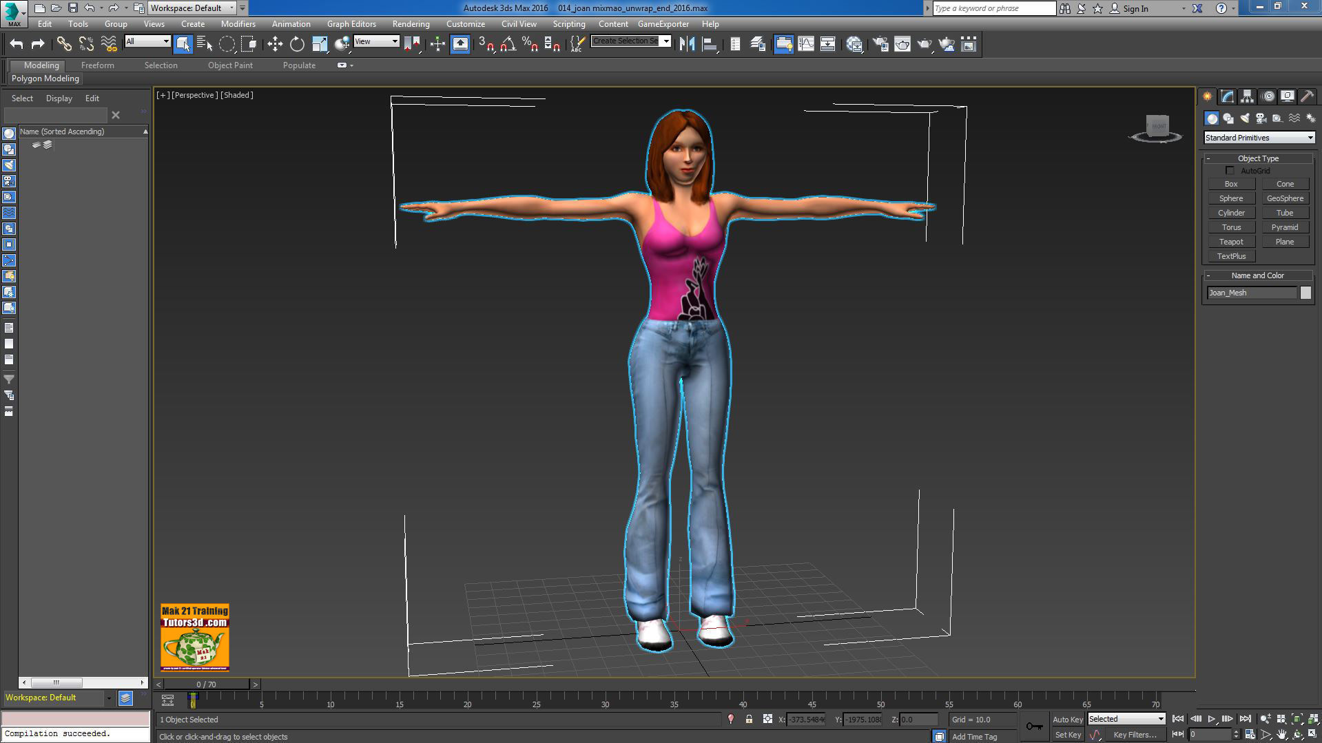Open the object color swatch

pyautogui.click(x=1305, y=293)
